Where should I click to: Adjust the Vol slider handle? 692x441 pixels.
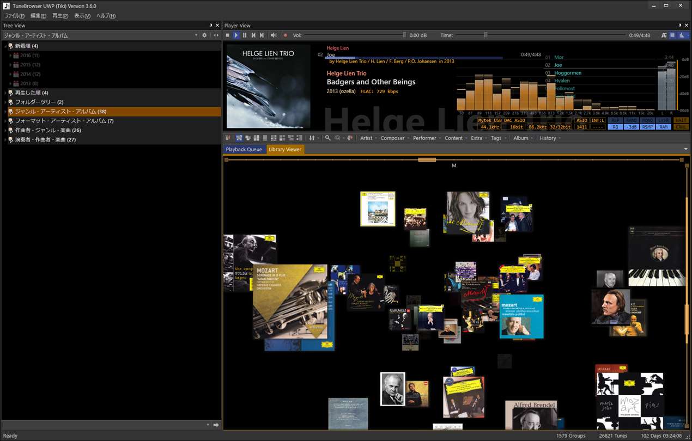(x=404, y=35)
